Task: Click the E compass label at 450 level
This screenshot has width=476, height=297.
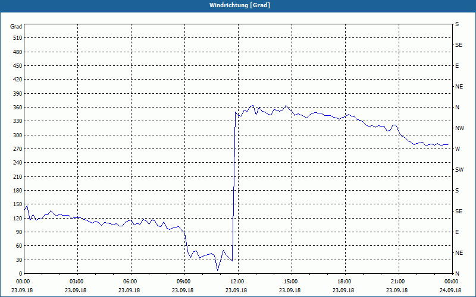Action: click(x=457, y=66)
